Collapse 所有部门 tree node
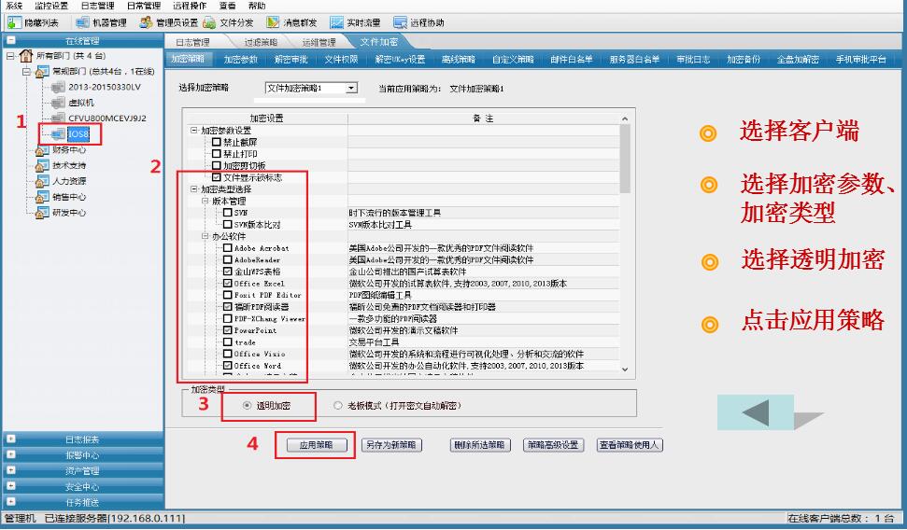The image size is (907, 530). click(10, 56)
